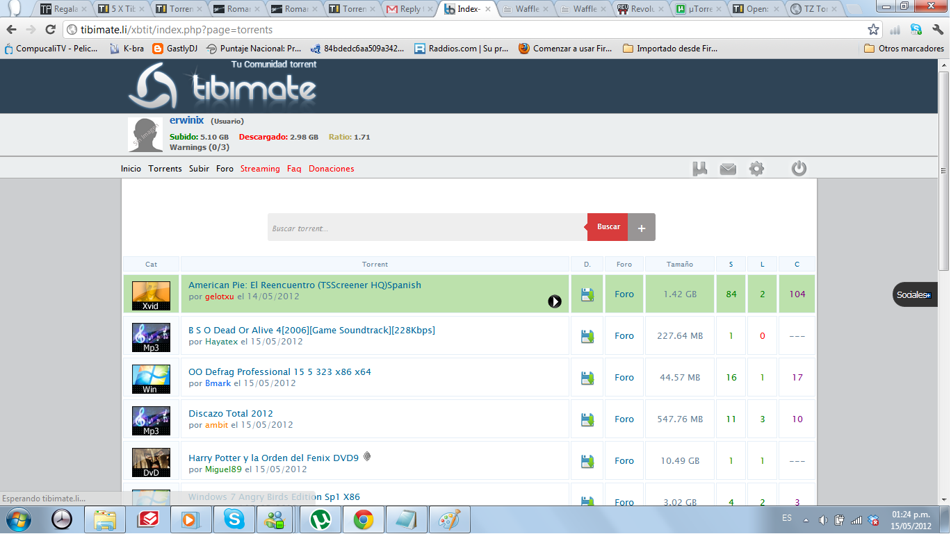
Task: Bookmark this page with the star icon
Action: tap(873, 30)
